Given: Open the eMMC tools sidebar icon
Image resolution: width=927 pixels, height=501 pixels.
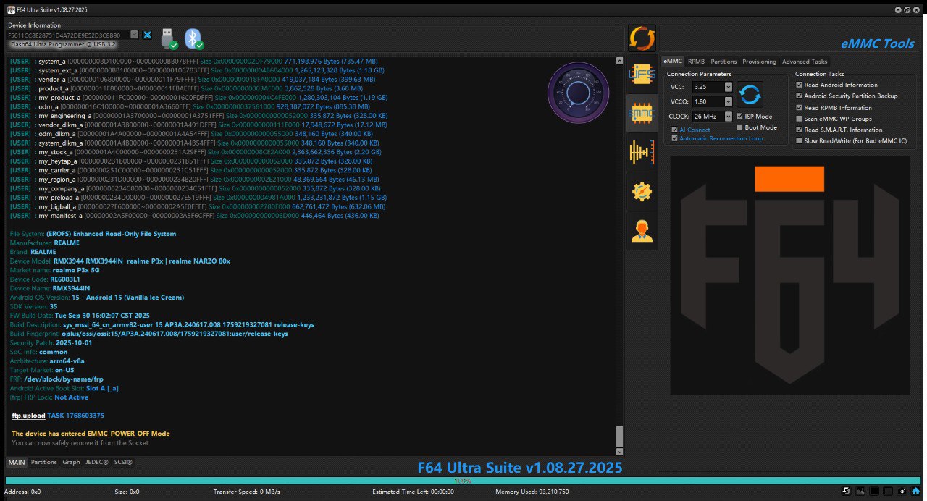Looking at the screenshot, I should 642,113.
